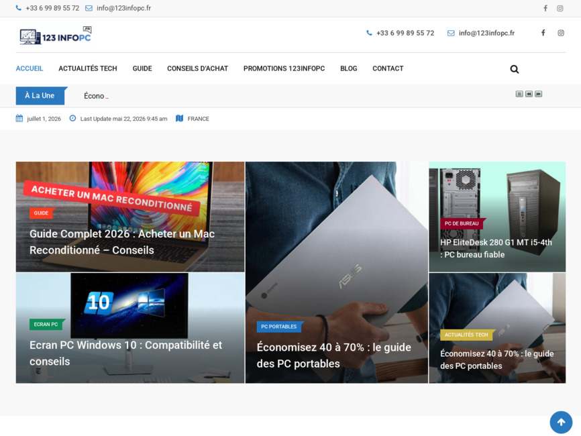Click the À La Une label
The width and height of the screenshot is (581, 436).
coord(40,95)
